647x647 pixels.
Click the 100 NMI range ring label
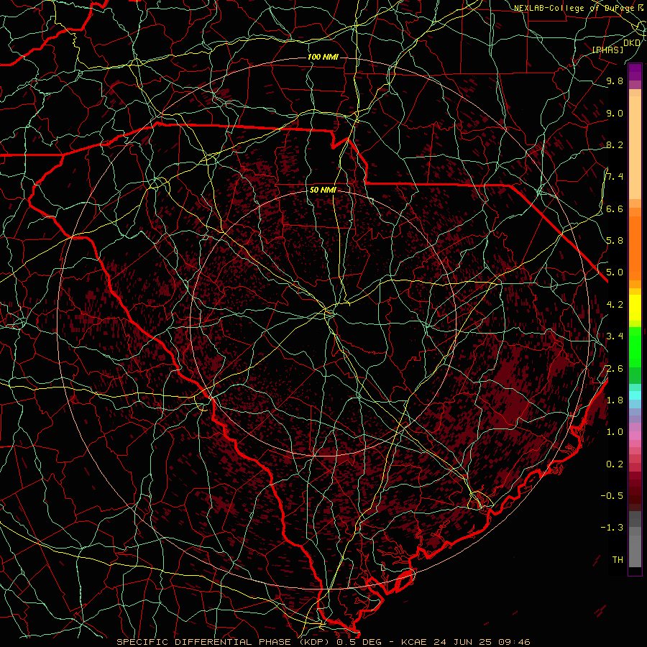pyautogui.click(x=323, y=57)
